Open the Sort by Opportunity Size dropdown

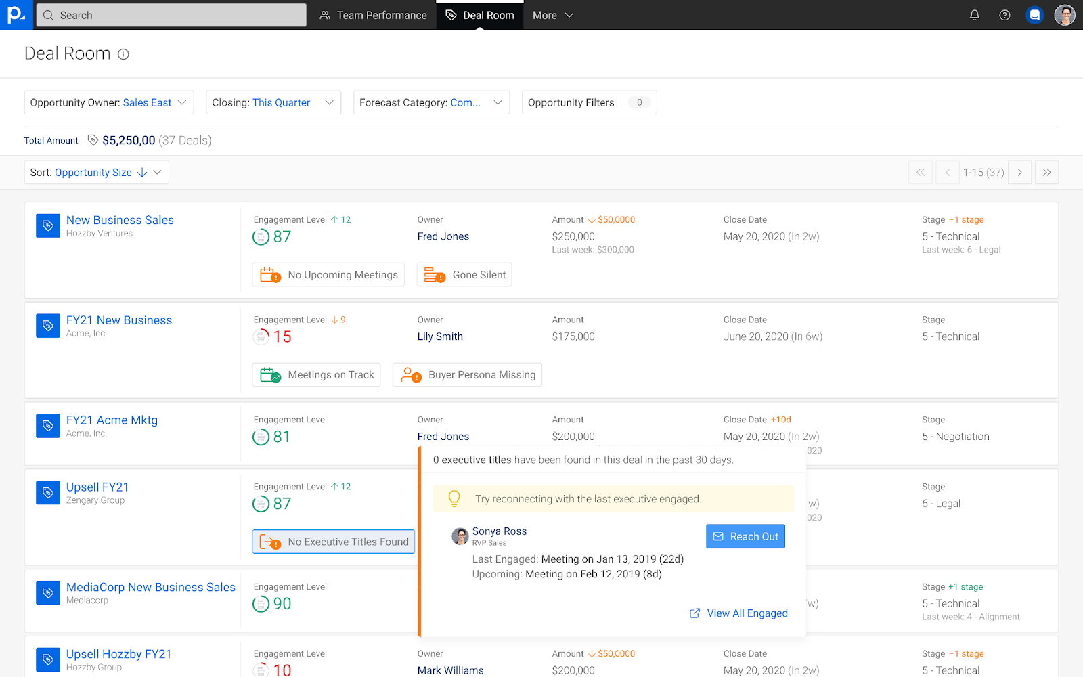(96, 173)
